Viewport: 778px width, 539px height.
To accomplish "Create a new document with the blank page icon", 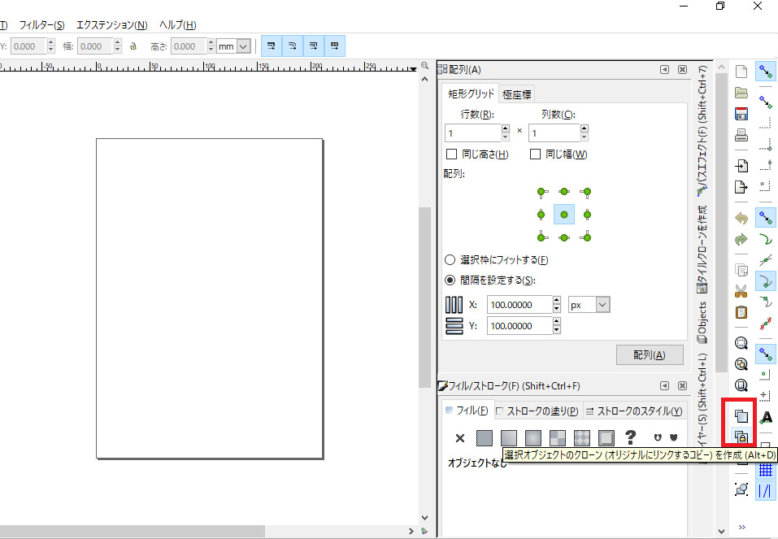I will 741,72.
